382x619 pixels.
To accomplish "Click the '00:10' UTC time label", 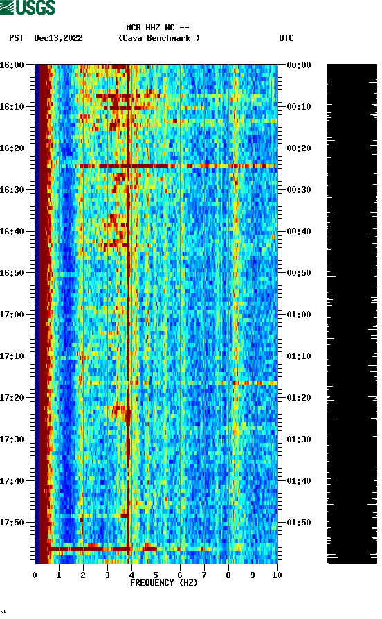I will point(299,107).
